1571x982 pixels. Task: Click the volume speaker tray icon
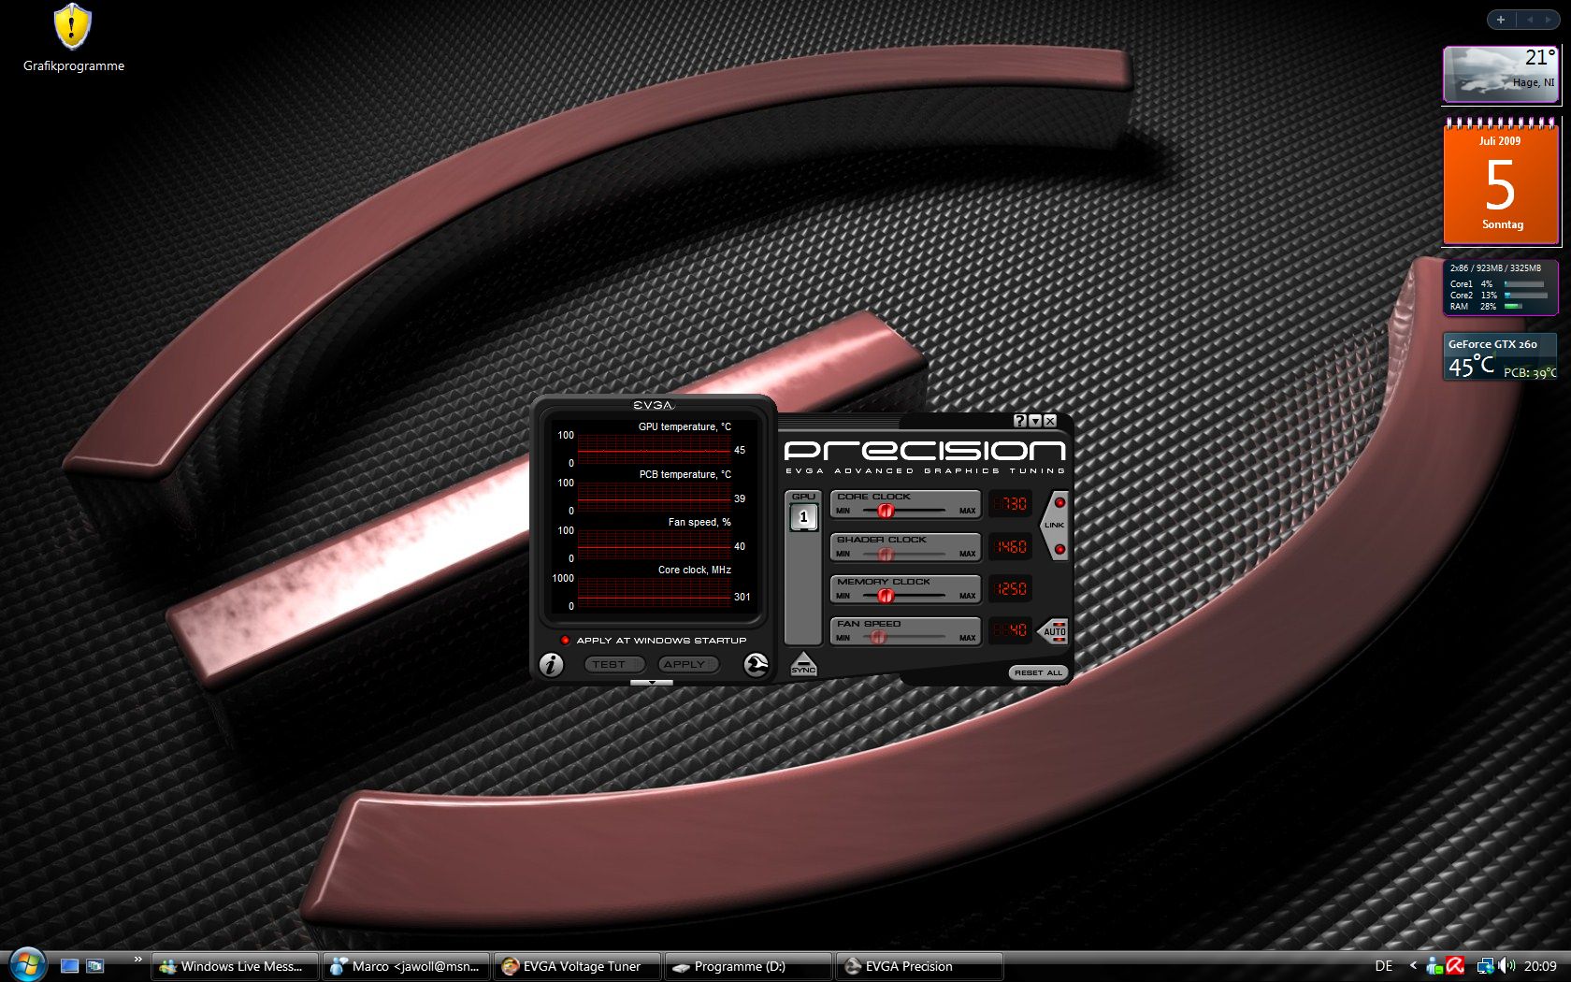(1506, 966)
